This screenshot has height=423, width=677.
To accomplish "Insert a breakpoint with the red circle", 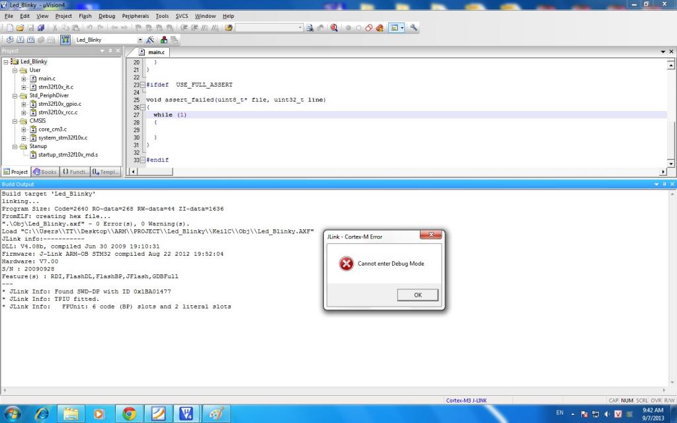I will [x=348, y=28].
